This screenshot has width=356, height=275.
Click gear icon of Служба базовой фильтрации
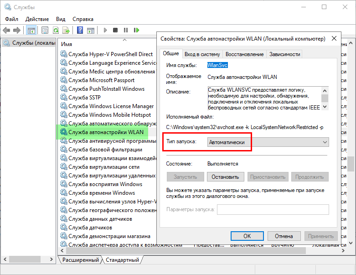point(63,150)
